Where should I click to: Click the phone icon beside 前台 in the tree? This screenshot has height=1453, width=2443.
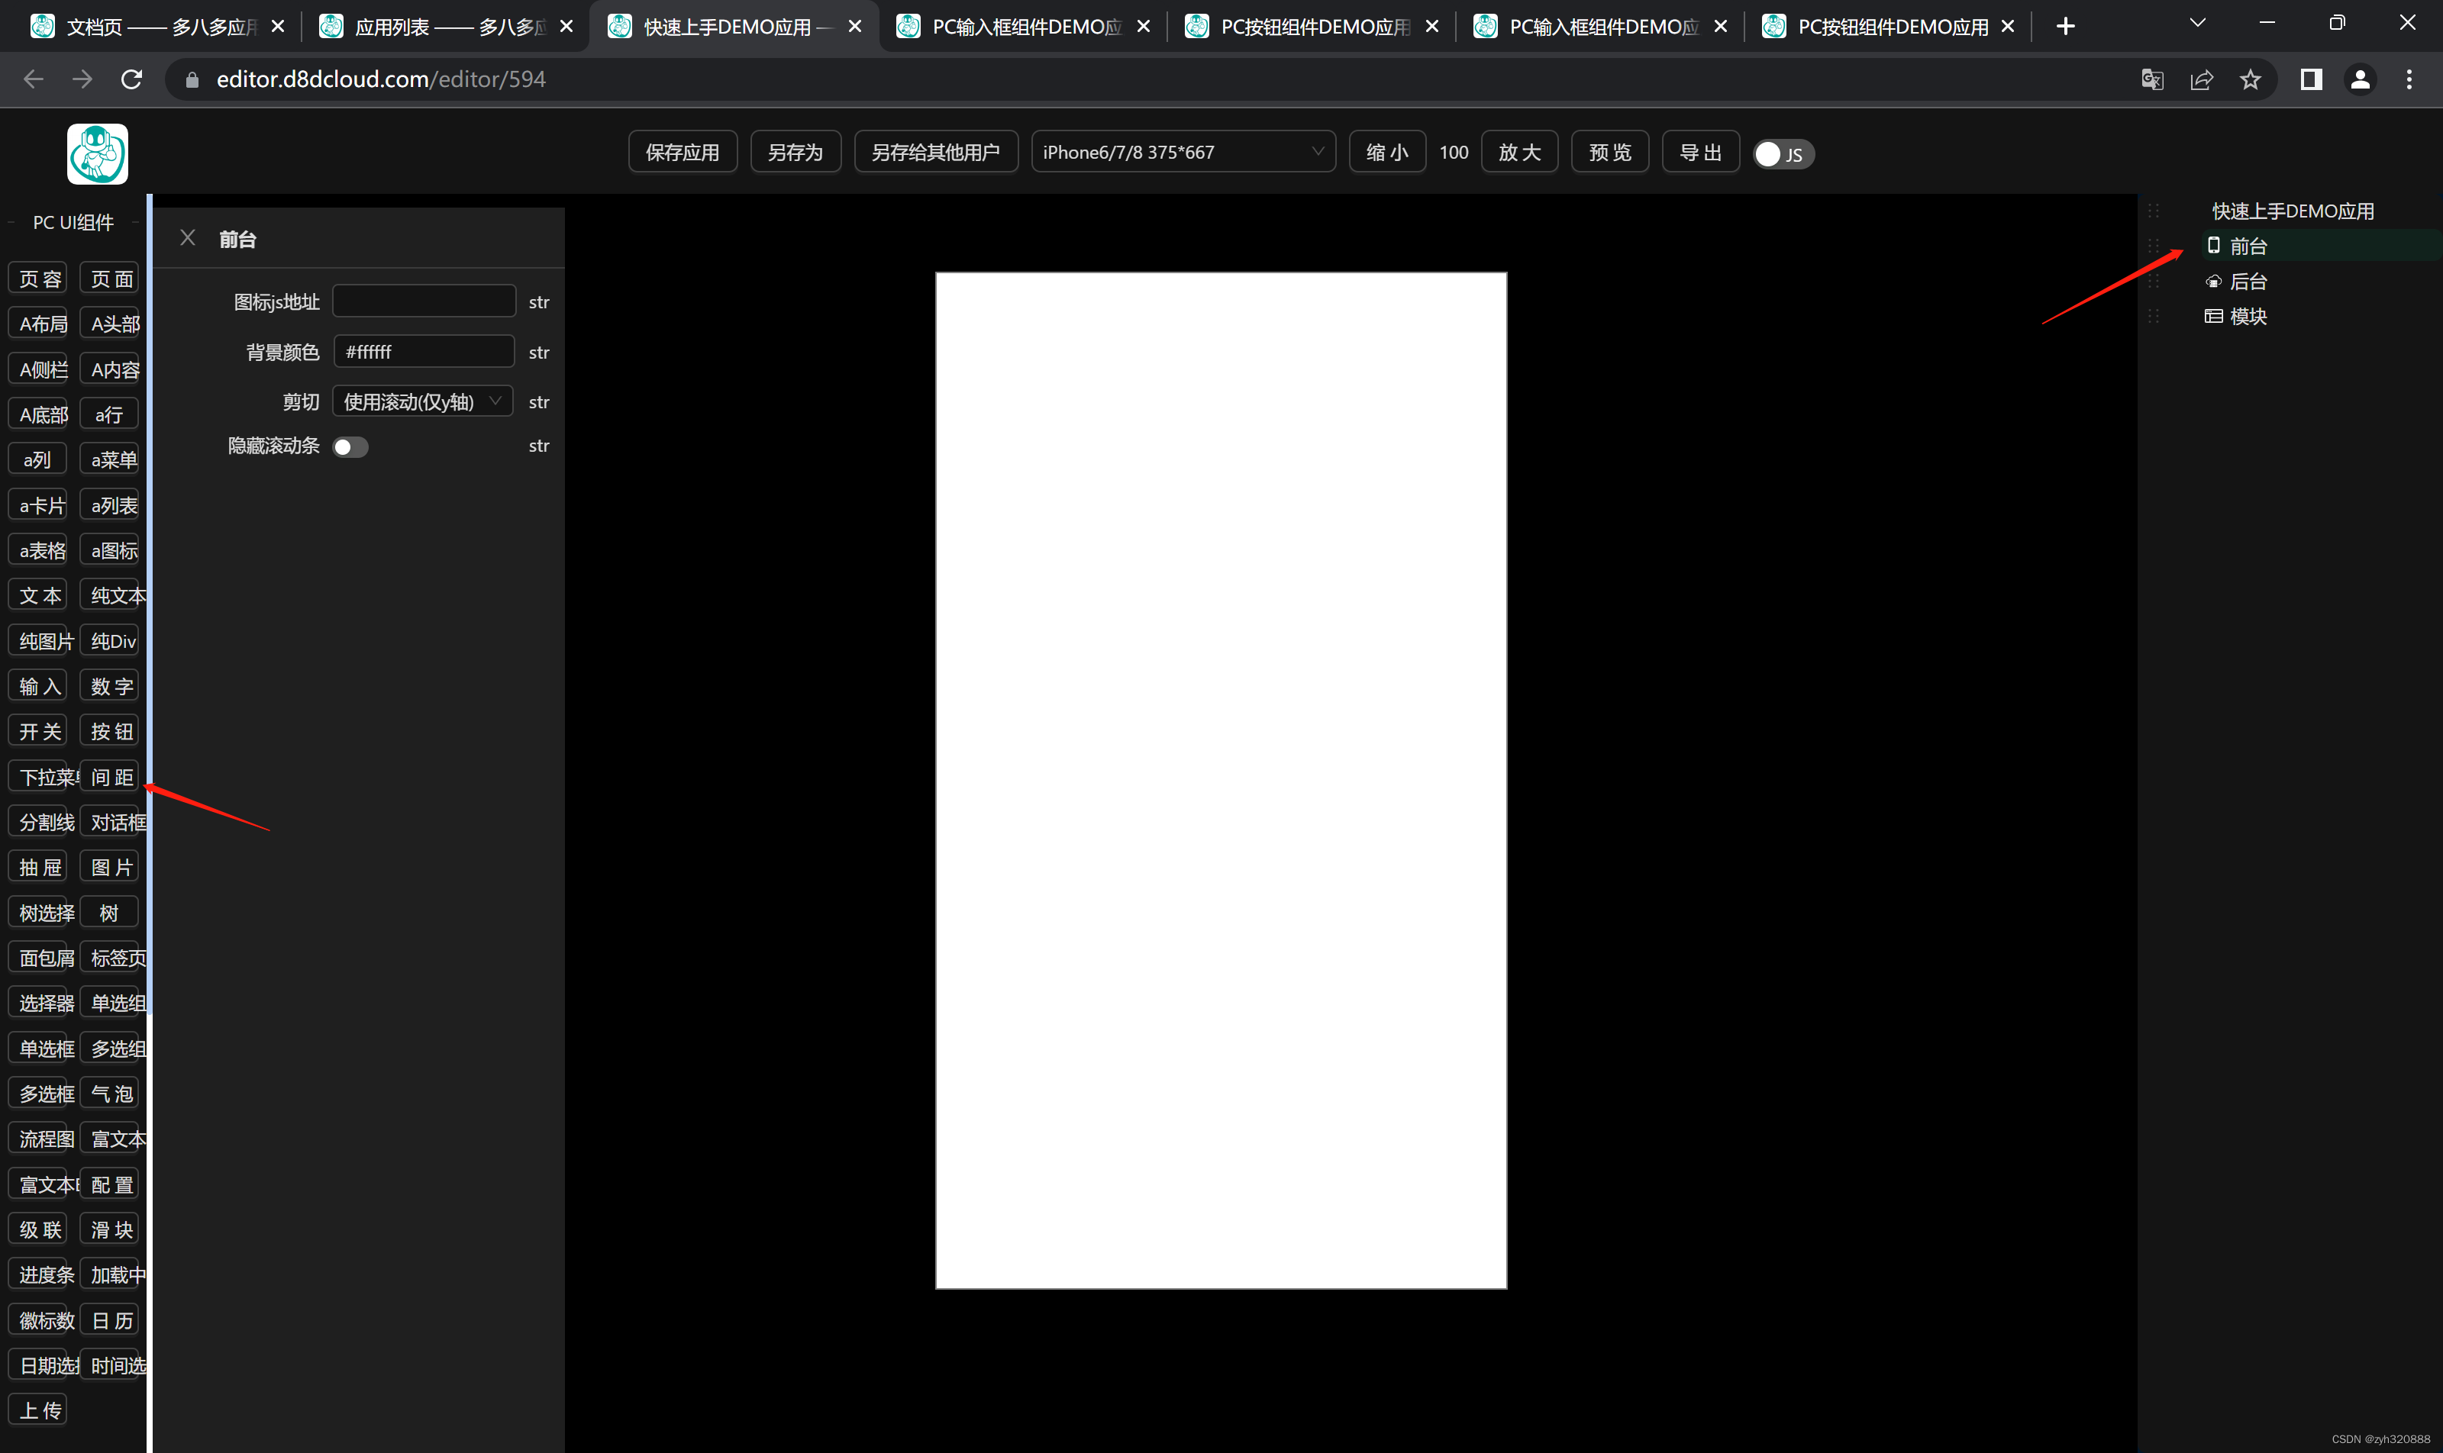coord(2214,246)
